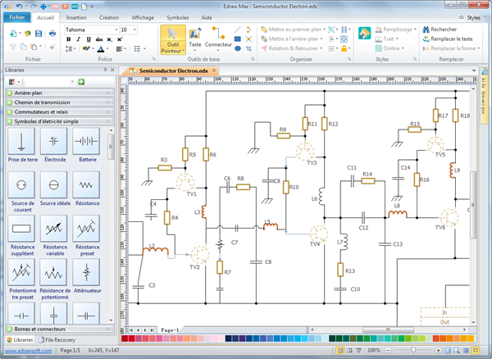Insert Prise de terre symbol

tap(21, 141)
